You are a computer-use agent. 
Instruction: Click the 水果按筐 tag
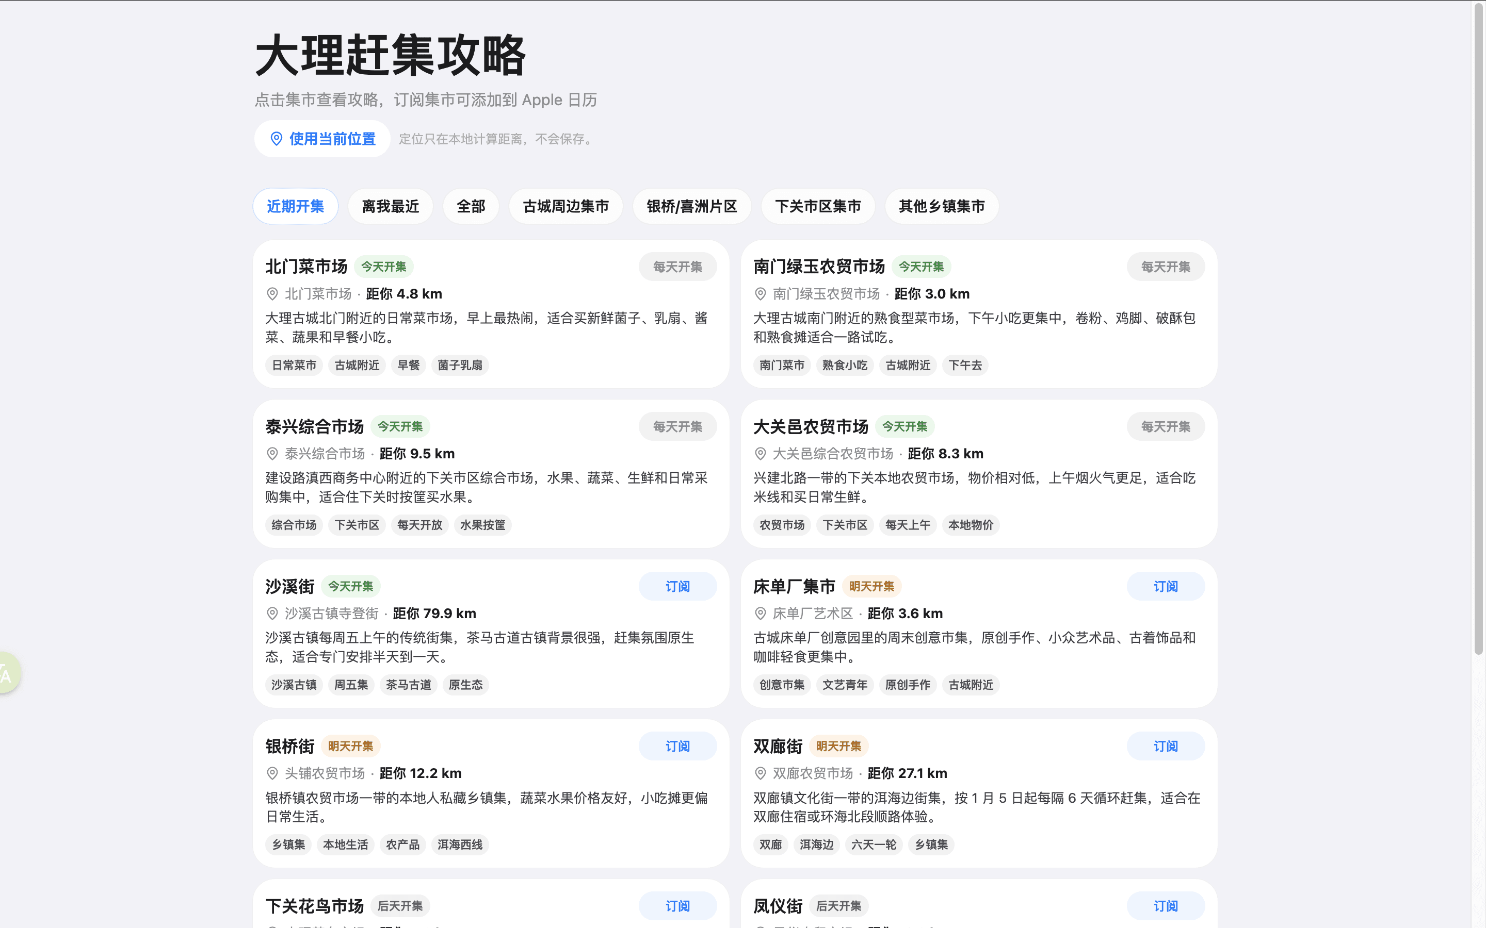coord(482,525)
